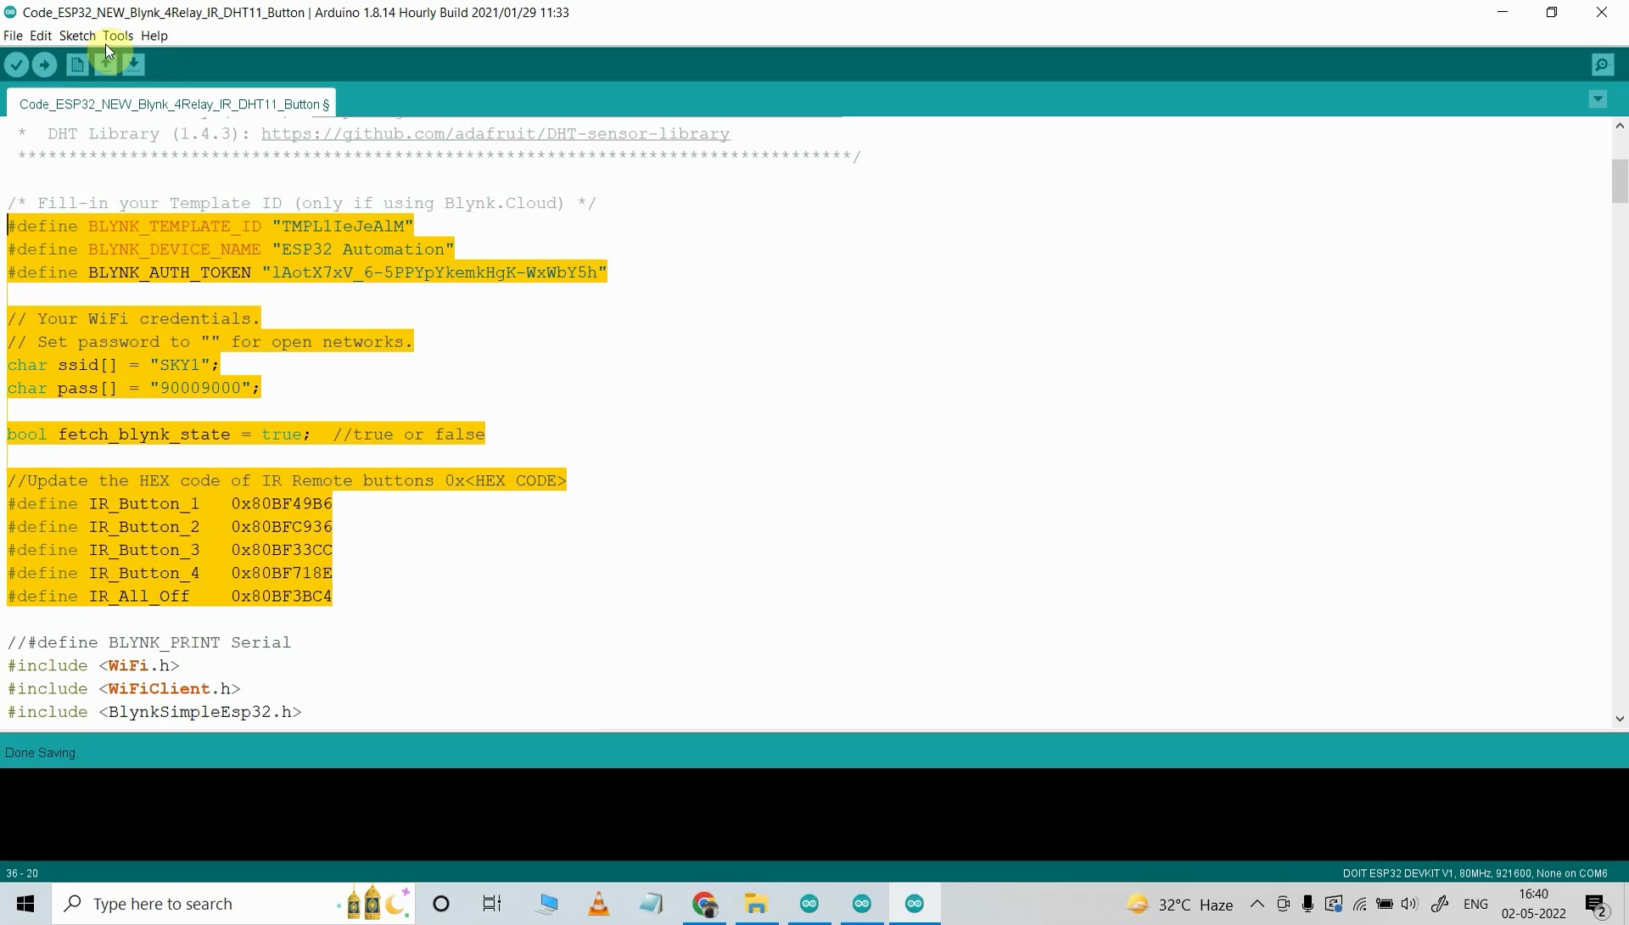Open the notification center icon

pyautogui.click(x=1598, y=905)
